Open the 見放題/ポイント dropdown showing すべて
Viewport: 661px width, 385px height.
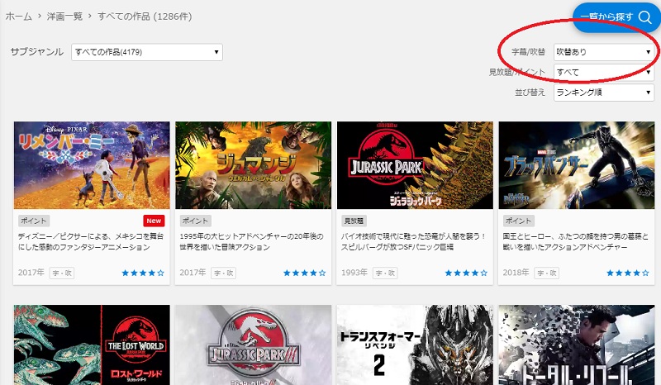[604, 72]
